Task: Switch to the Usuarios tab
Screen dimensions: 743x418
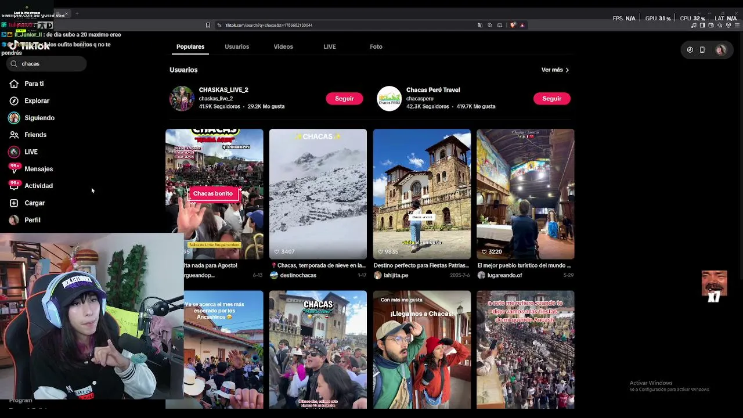Action: (237, 46)
